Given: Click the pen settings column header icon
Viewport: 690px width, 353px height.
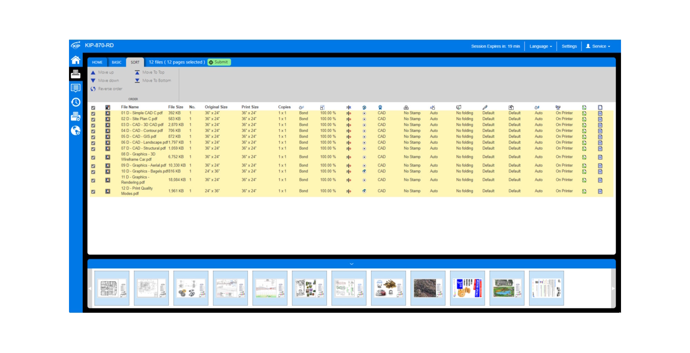Looking at the screenshot, I should 485,107.
